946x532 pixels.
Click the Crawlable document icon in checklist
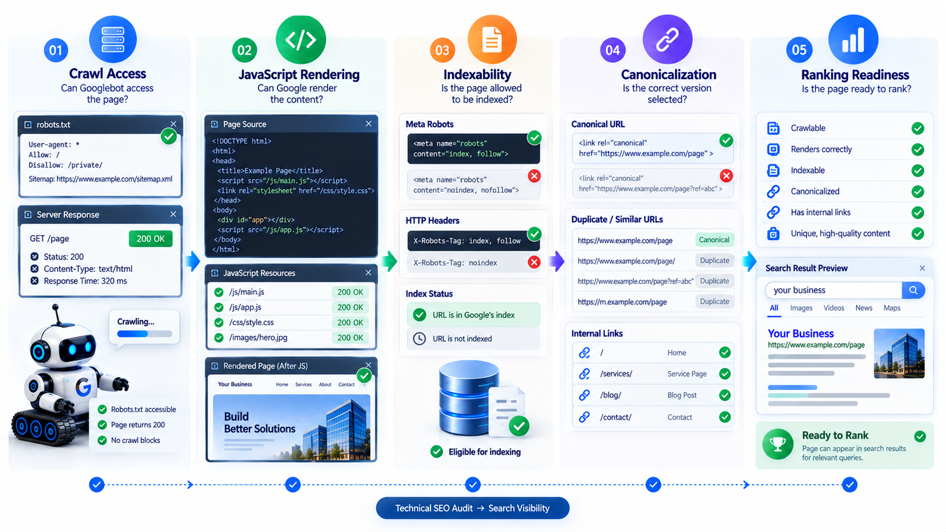[773, 128]
